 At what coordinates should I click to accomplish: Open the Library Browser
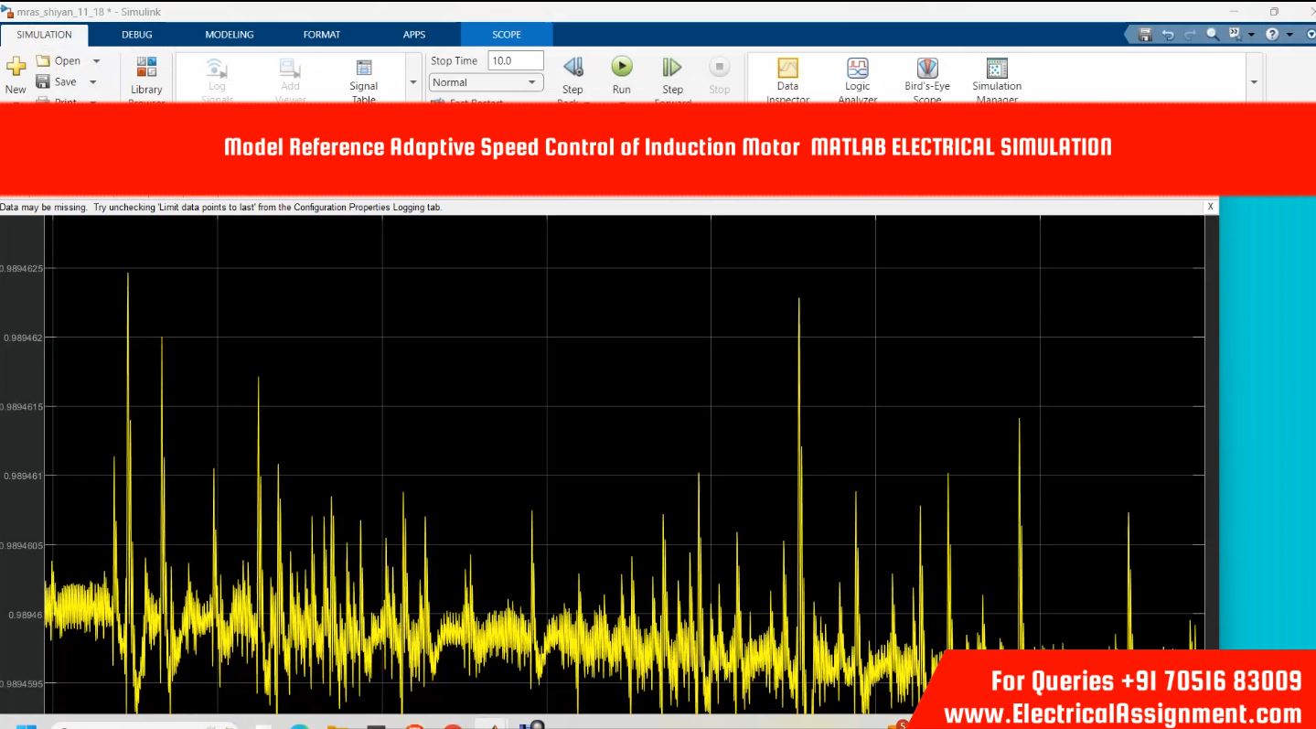click(146, 69)
